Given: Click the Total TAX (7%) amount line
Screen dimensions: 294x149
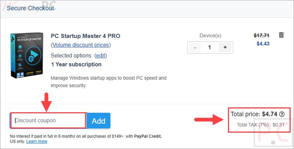Looking at the screenshot, I should 261,125.
